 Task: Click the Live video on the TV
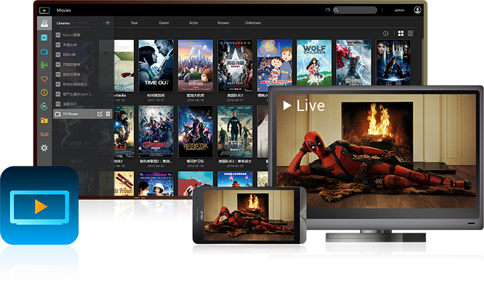point(376,151)
